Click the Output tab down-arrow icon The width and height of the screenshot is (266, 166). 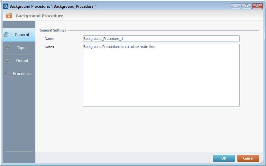[7, 60]
